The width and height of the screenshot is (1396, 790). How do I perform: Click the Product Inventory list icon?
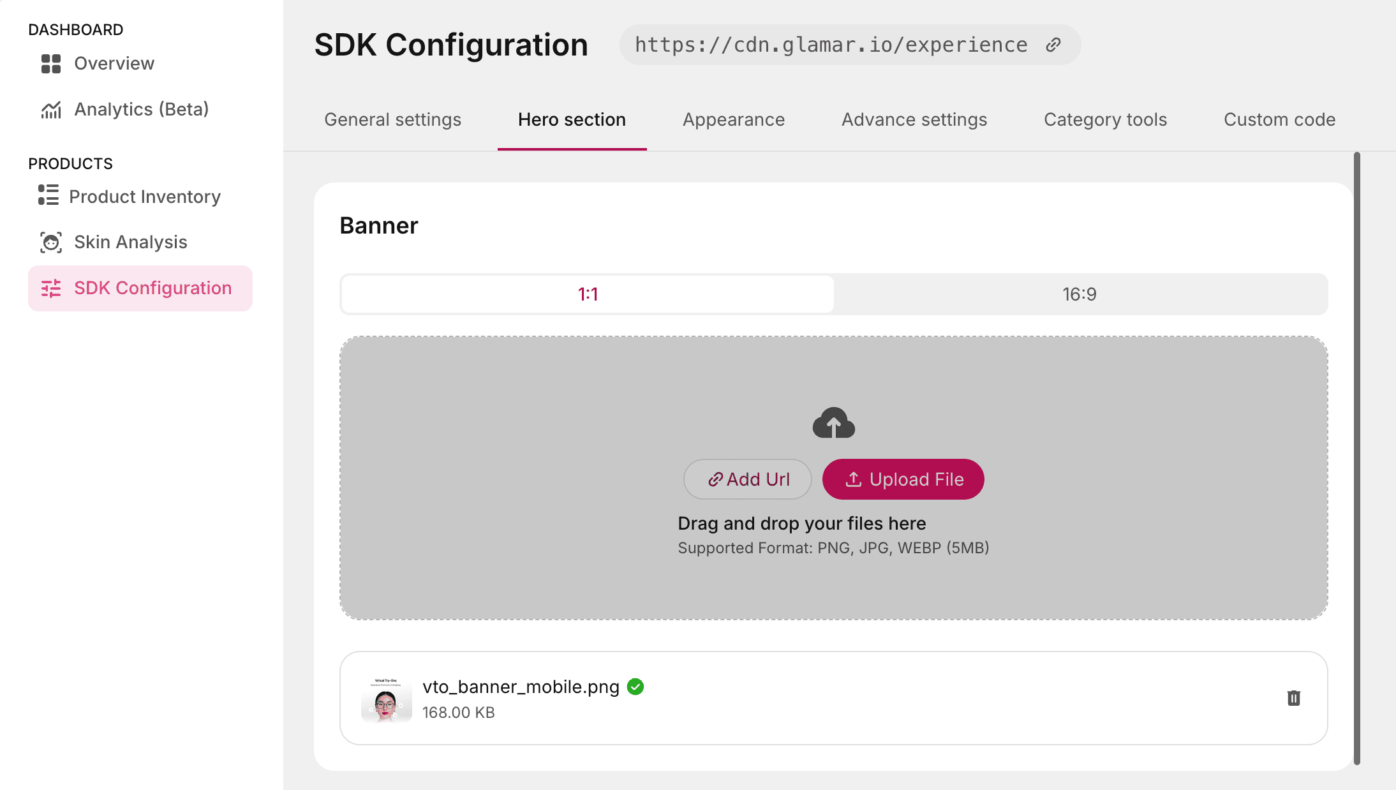48,195
